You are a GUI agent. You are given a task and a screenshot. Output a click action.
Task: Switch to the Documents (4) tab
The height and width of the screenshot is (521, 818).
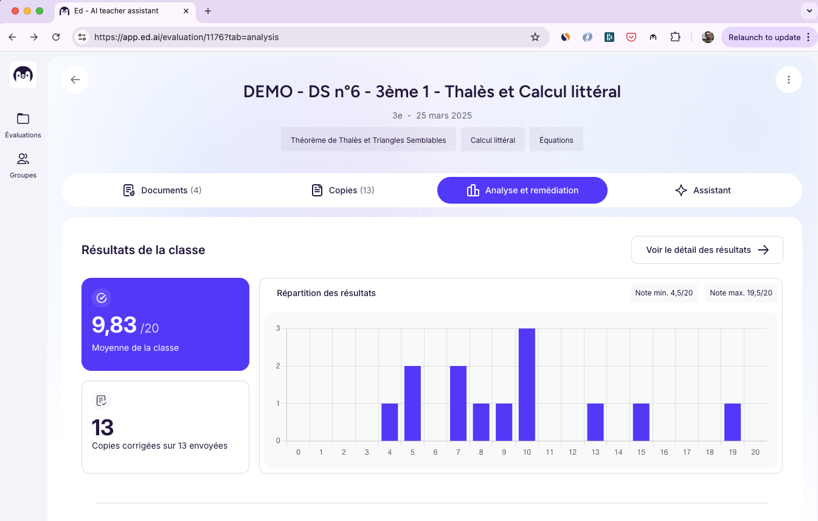pos(162,190)
